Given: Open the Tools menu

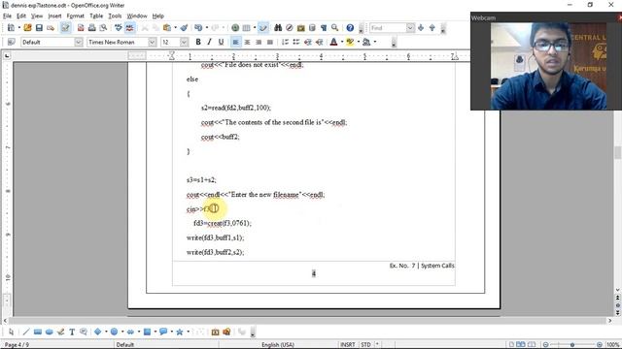Looking at the screenshot, I should [x=115, y=16].
